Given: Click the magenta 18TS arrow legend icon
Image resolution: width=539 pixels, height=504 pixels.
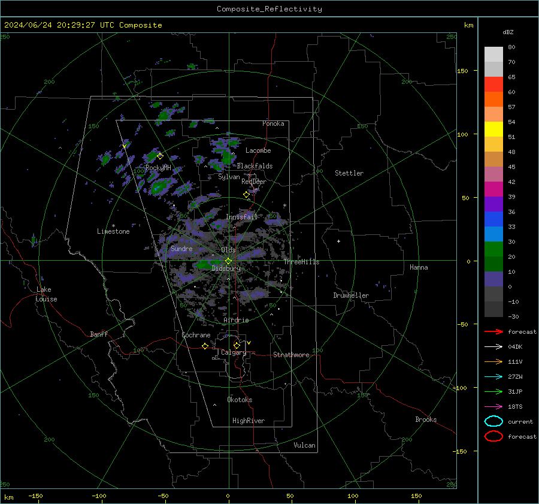Looking at the screenshot, I should (x=493, y=407).
